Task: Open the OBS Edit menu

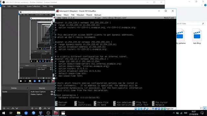Action: [x=9, y=6]
